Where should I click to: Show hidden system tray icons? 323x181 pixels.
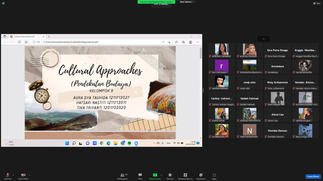click(x=154, y=143)
